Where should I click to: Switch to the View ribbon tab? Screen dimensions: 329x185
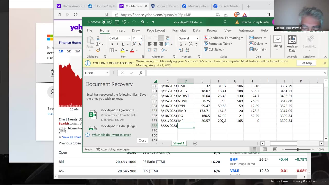[x=228, y=30]
